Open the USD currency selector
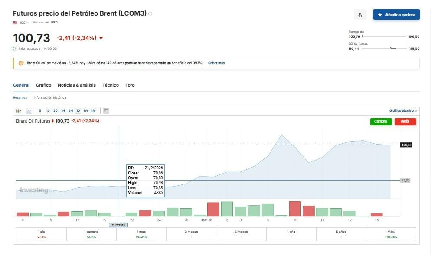Viewport: 431px width, 255px height. pyautogui.click(x=54, y=23)
